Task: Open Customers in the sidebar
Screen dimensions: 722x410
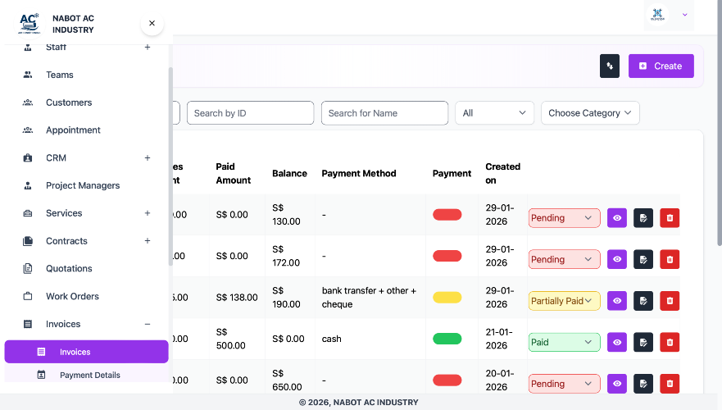Action: pos(87,102)
